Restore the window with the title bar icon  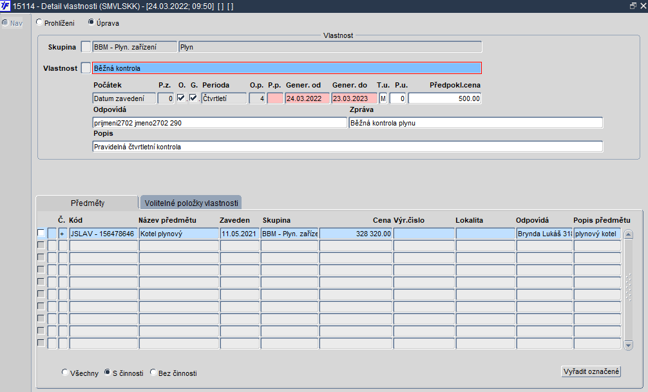pos(633,6)
